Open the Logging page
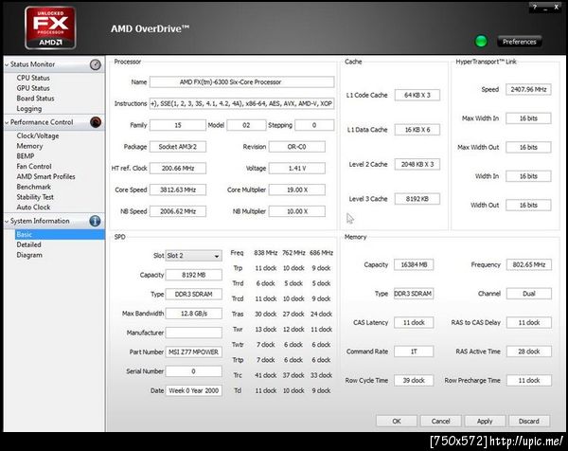 point(29,109)
